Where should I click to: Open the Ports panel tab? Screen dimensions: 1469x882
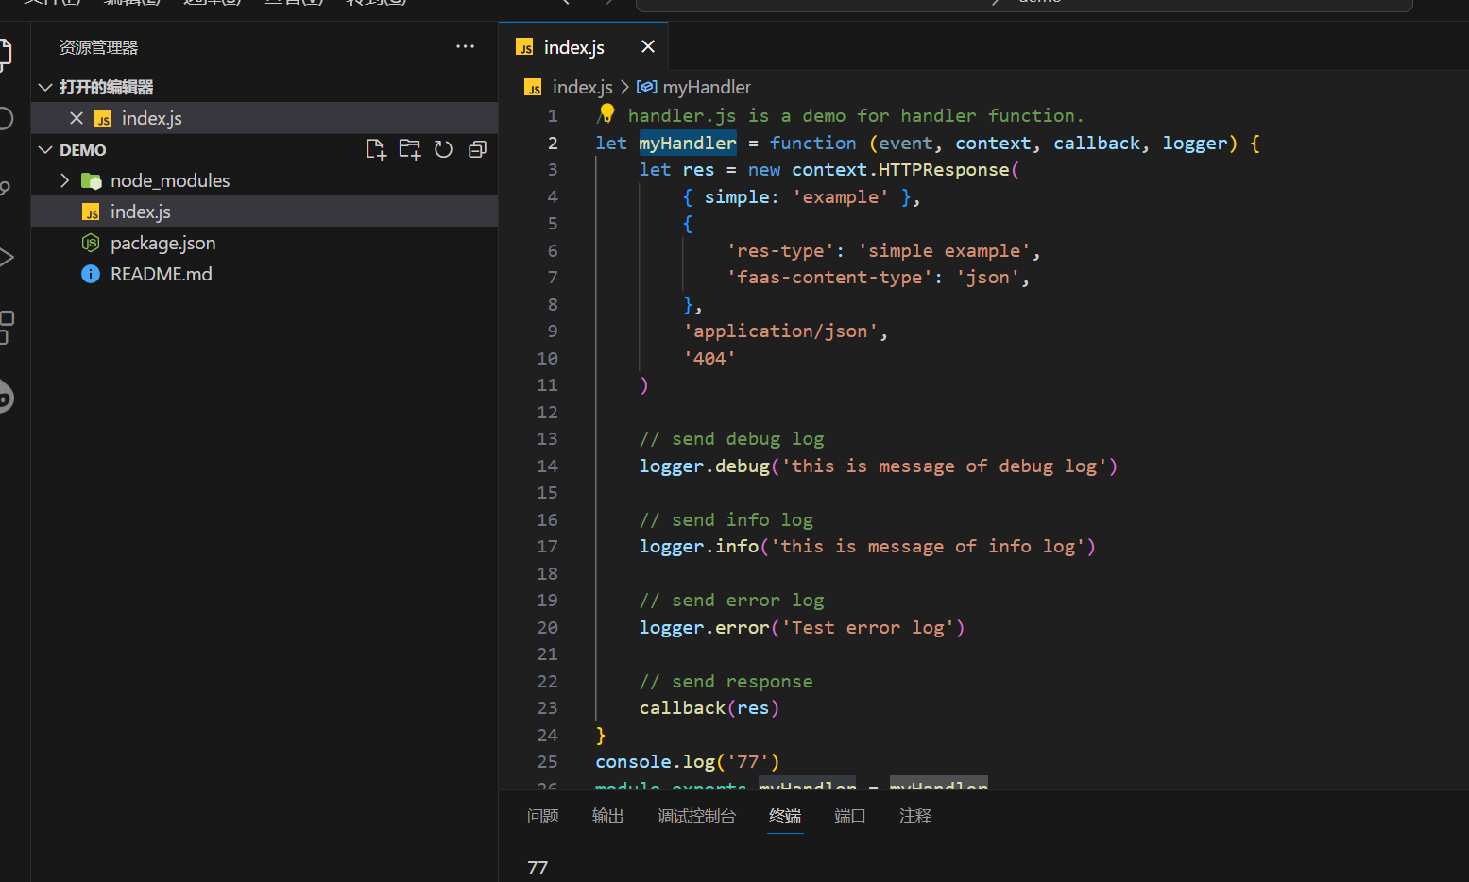click(850, 816)
